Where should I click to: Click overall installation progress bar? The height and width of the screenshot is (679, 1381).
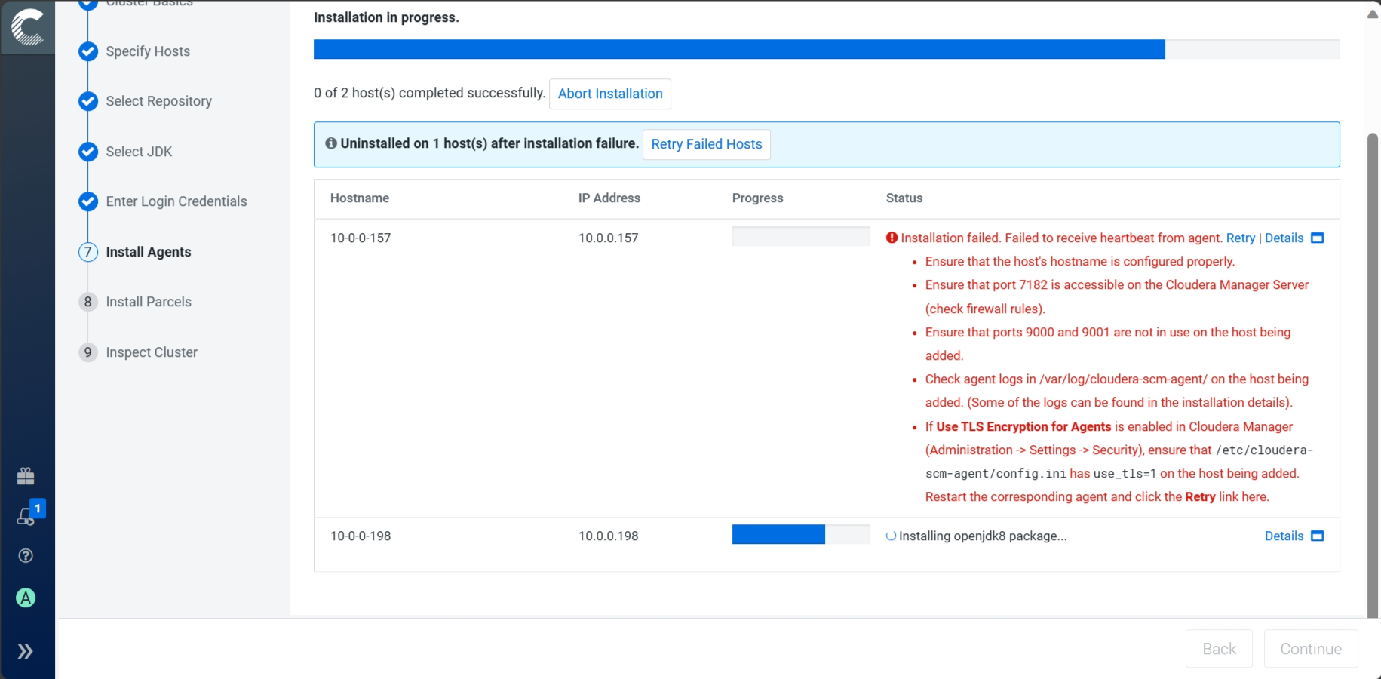tap(827, 49)
